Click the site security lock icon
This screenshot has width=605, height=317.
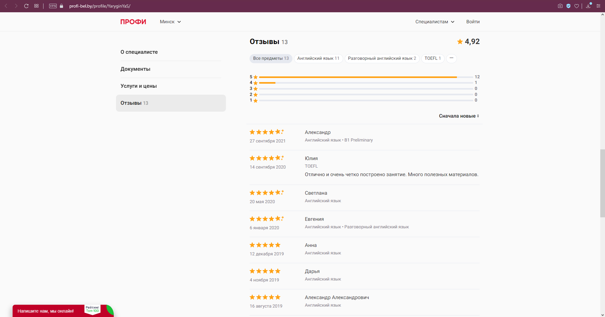pos(61,6)
